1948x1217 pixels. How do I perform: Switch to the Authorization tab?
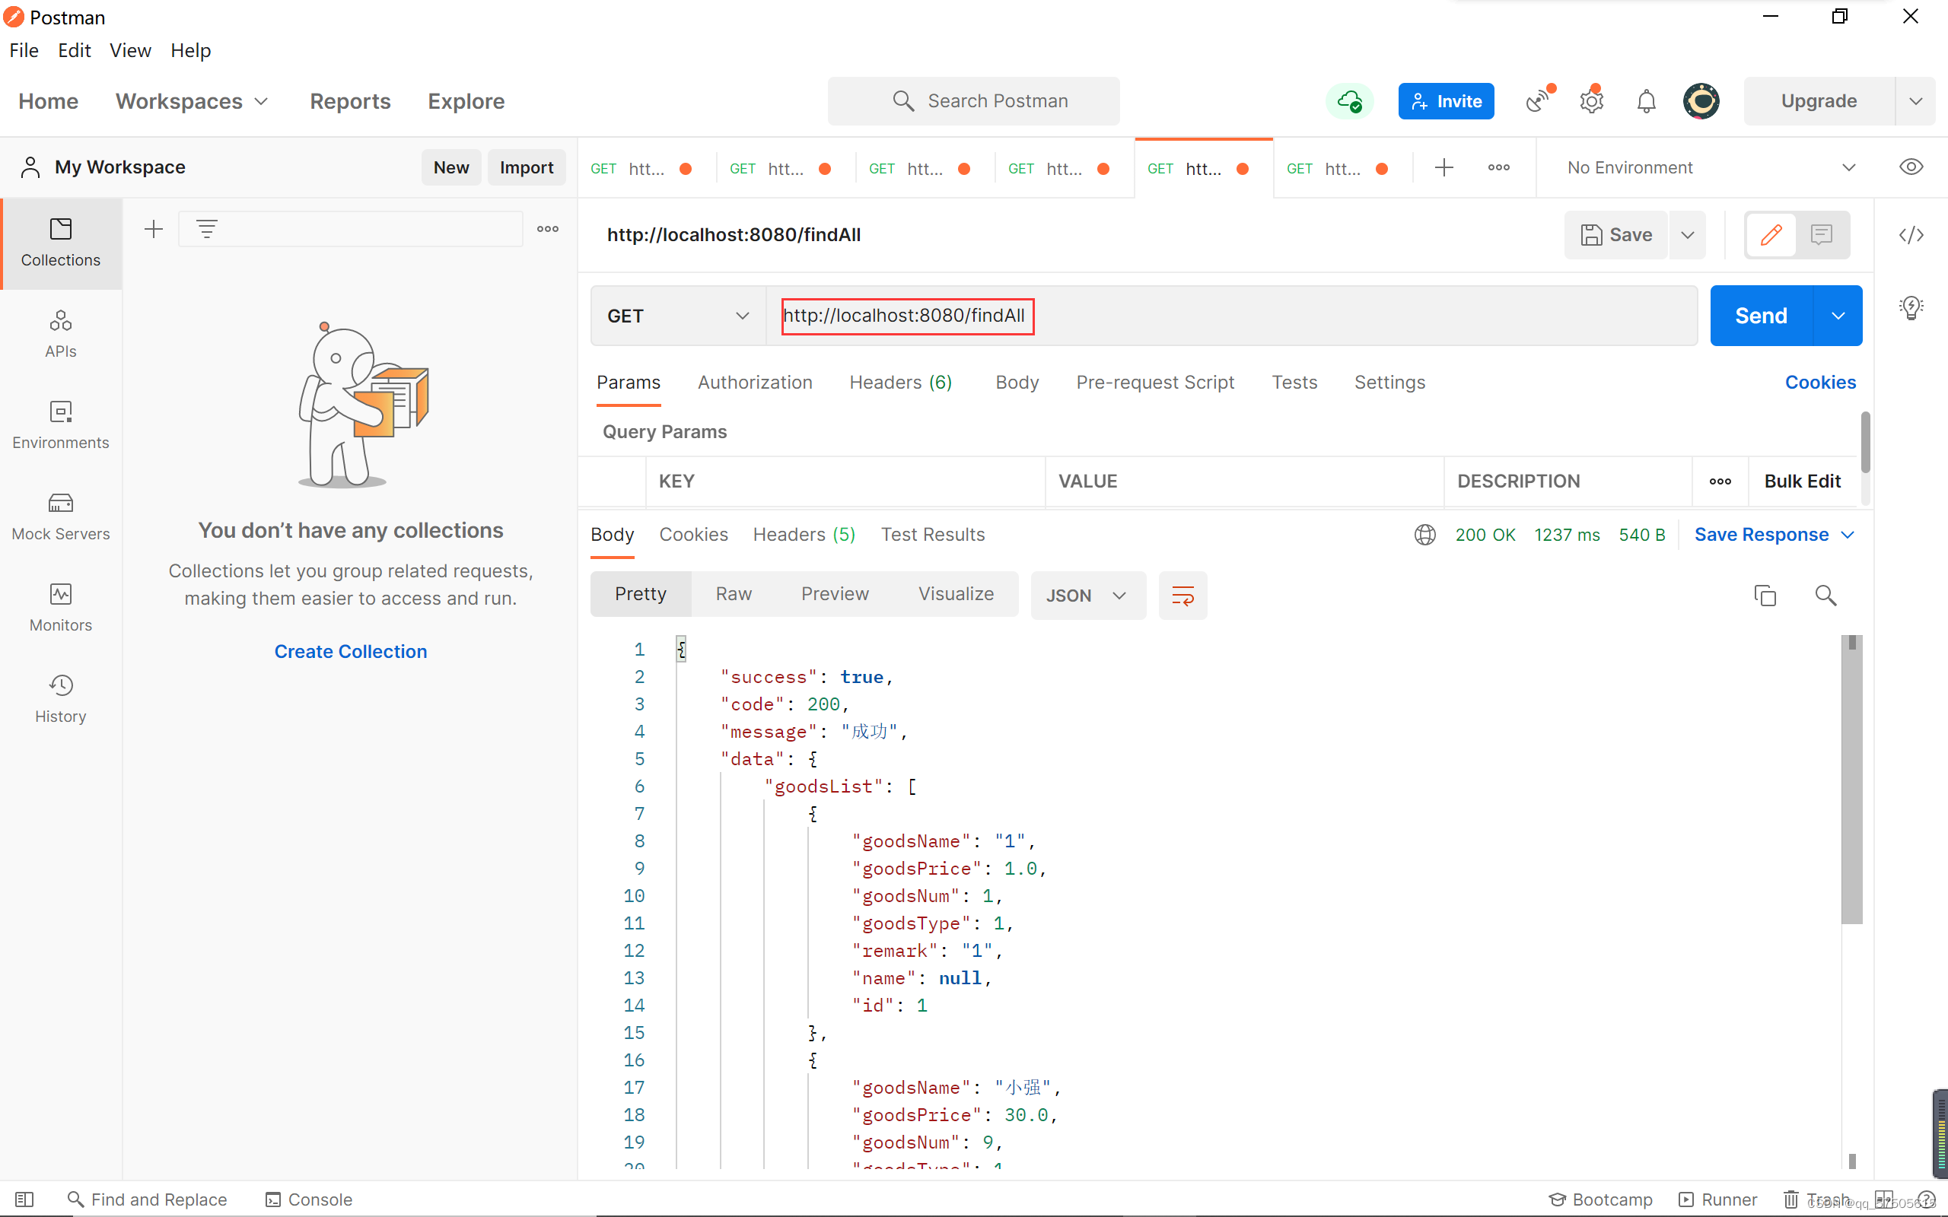point(754,383)
